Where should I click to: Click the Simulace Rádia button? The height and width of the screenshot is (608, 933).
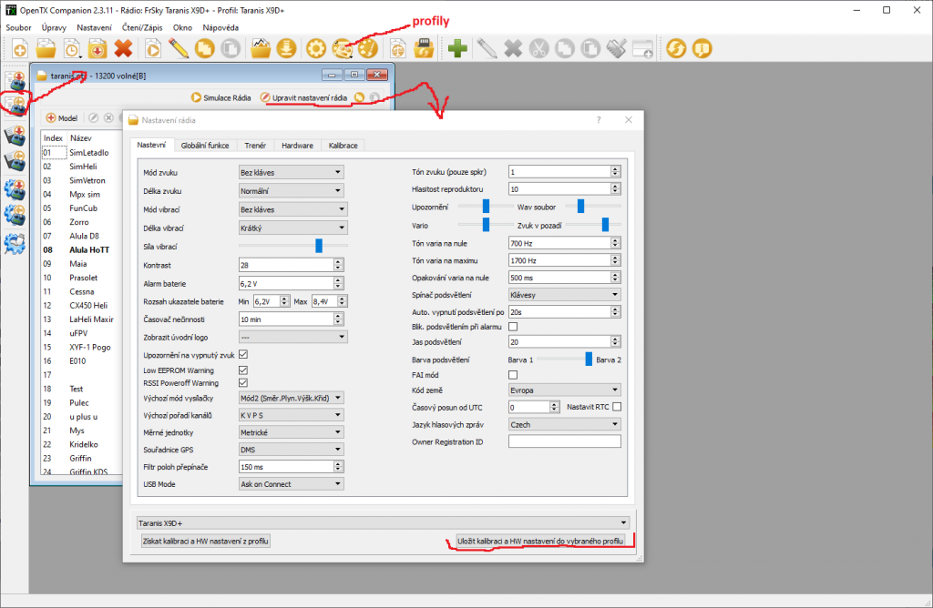[220, 96]
